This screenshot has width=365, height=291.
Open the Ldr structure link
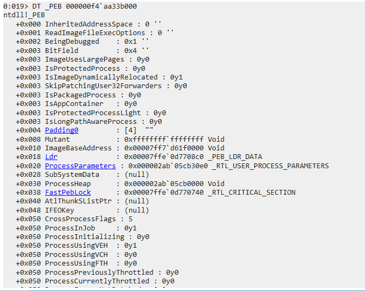pos(51,157)
